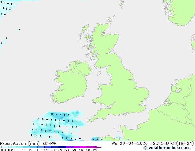Click the legend label '0.1'
Screen dimensions: 195x151
point(3,150)
